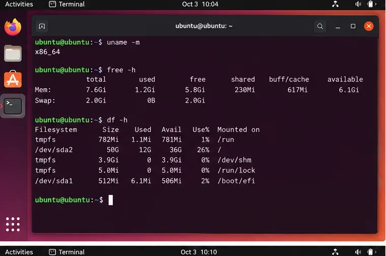Click the 26% usage value
The width and height of the screenshot is (386, 256).
pyautogui.click(x=203, y=150)
